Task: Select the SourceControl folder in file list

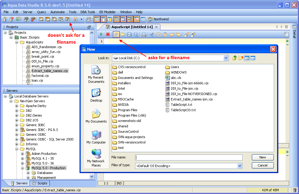Action: tap(126, 132)
